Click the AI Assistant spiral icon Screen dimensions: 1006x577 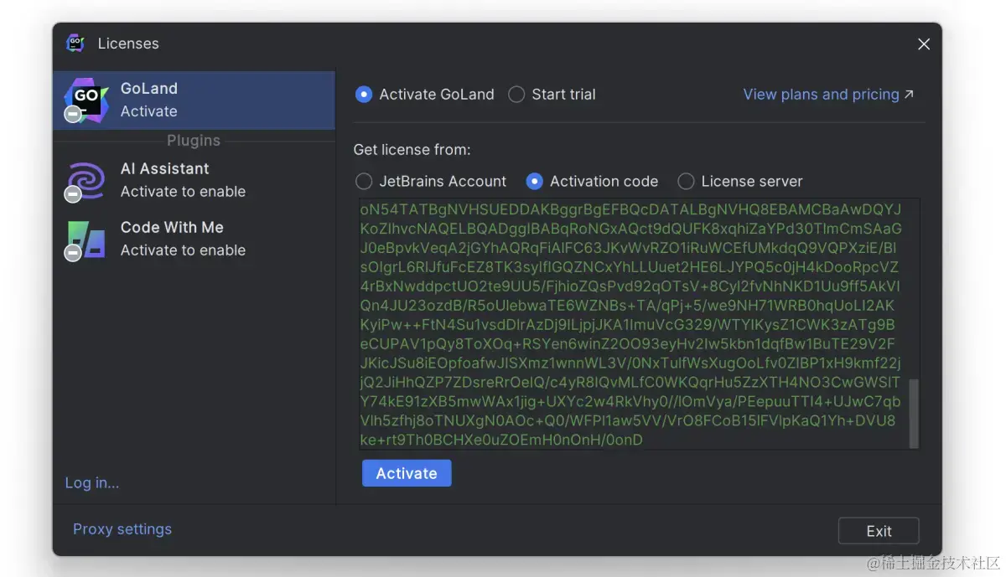coord(86,181)
